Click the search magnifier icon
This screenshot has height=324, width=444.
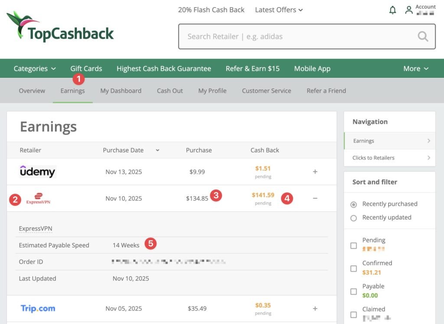(423, 37)
